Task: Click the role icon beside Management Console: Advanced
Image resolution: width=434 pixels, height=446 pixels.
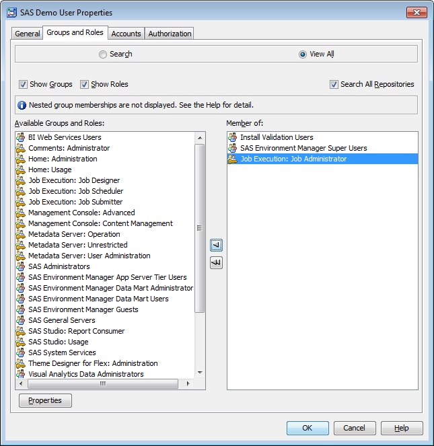Action: pyautogui.click(x=21, y=213)
